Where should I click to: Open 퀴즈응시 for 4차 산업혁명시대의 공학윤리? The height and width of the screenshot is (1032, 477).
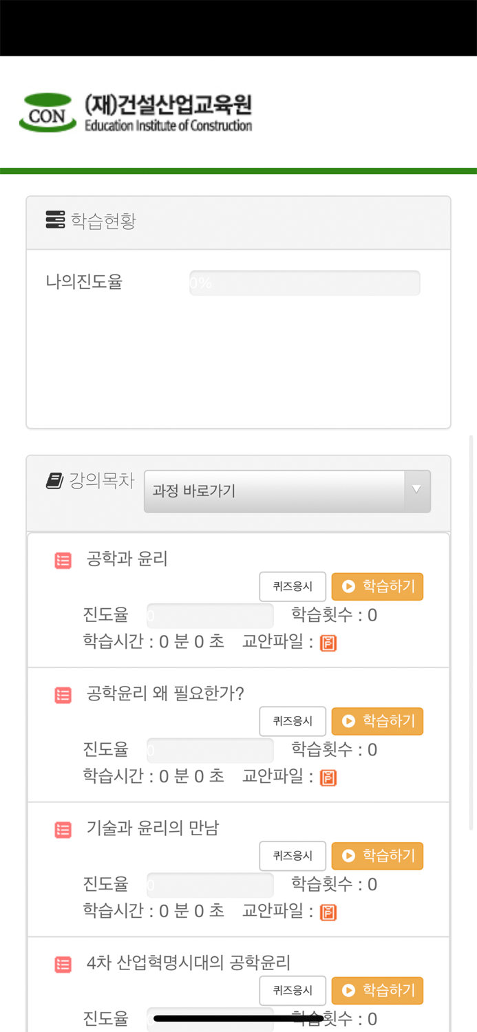(293, 991)
